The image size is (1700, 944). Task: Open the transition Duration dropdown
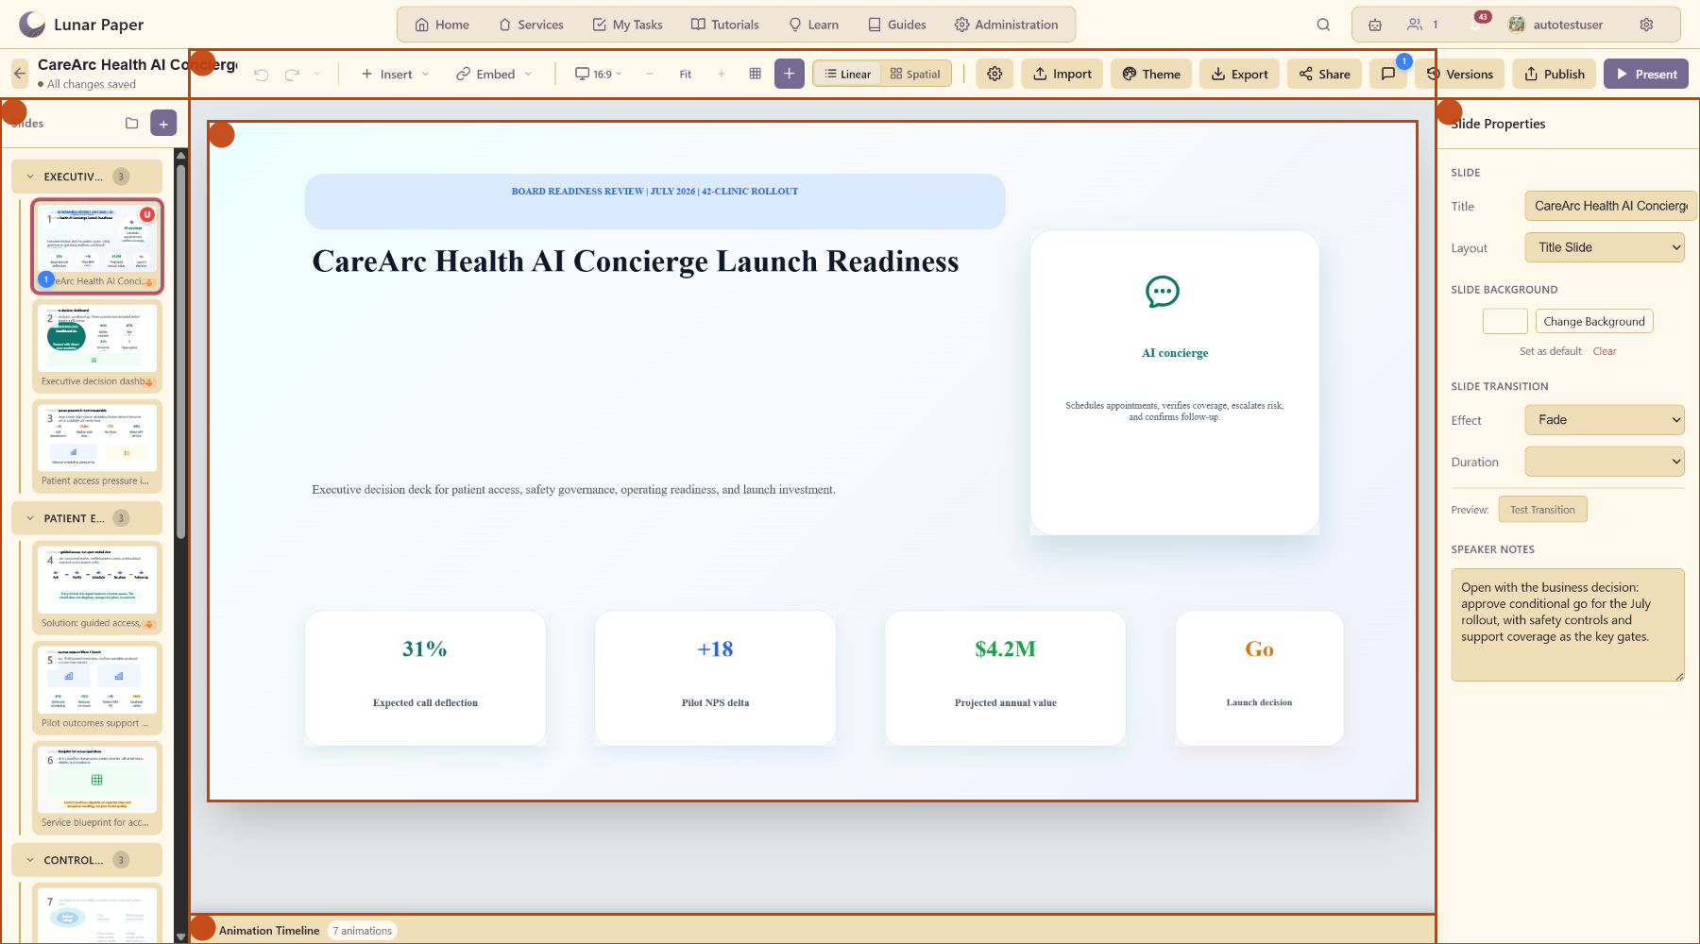pyautogui.click(x=1605, y=462)
